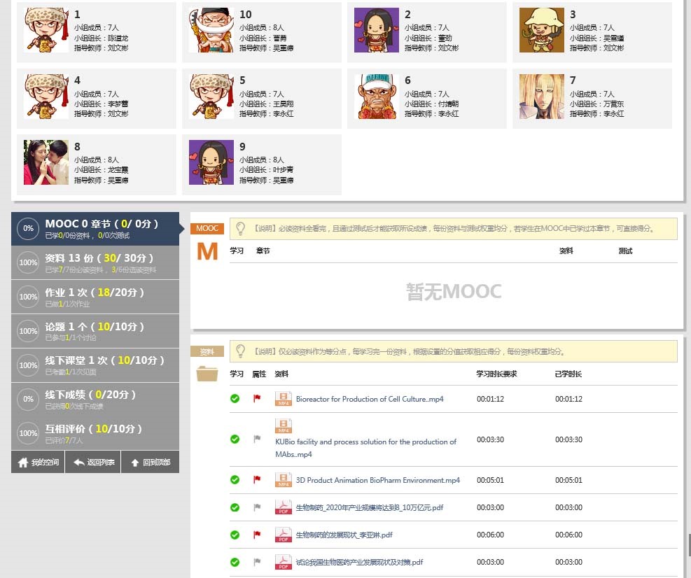Select the group 7 card avatar
This screenshot has width=691, height=578.
pyautogui.click(x=542, y=97)
